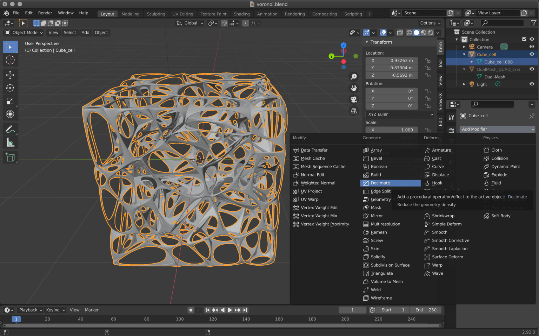Viewport: 539px width, 336px height.
Task: Switch to the Shading workspace tab
Action: [241, 14]
